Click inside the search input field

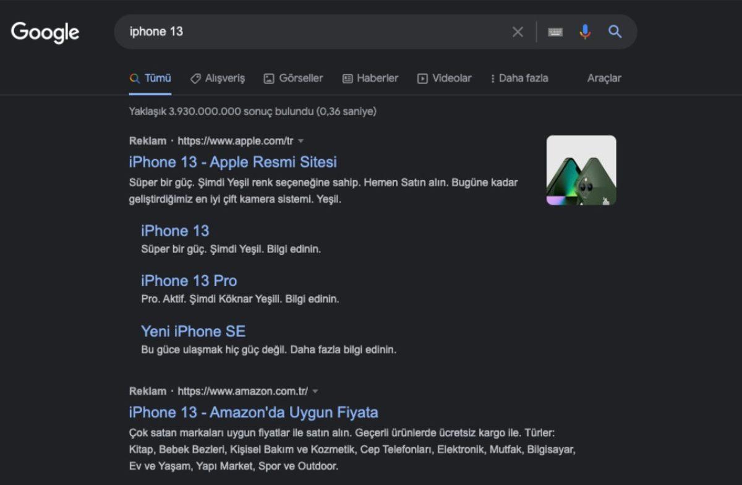pyautogui.click(x=278, y=32)
